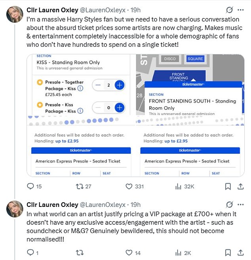The height and width of the screenshot is (260, 251).
Task: Increase Presale Kiss Package quantity
Action: (120, 107)
